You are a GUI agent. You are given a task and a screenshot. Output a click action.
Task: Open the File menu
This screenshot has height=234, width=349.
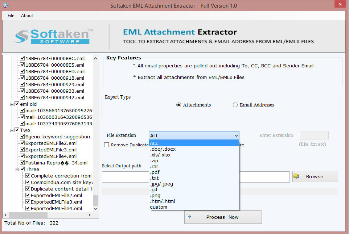point(11,16)
